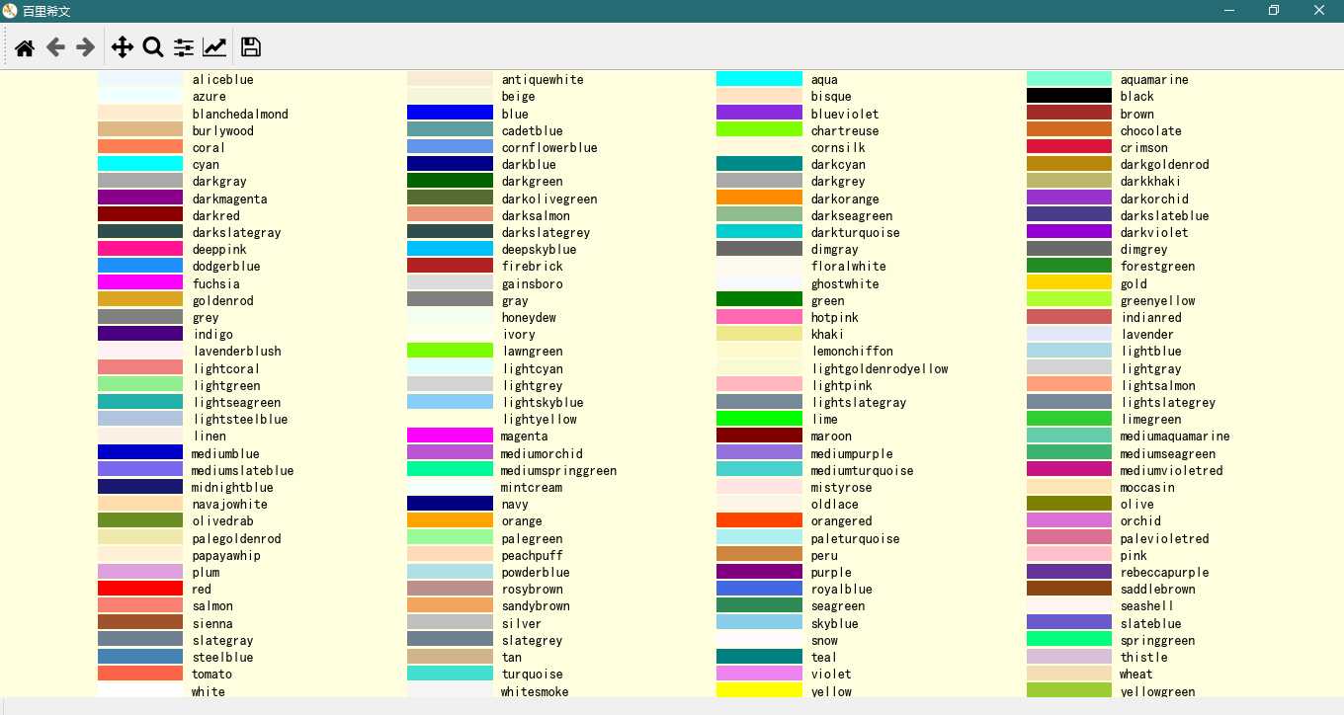The height and width of the screenshot is (715, 1344).
Task: Click the 'greenyellow' label
Action: tap(1157, 300)
